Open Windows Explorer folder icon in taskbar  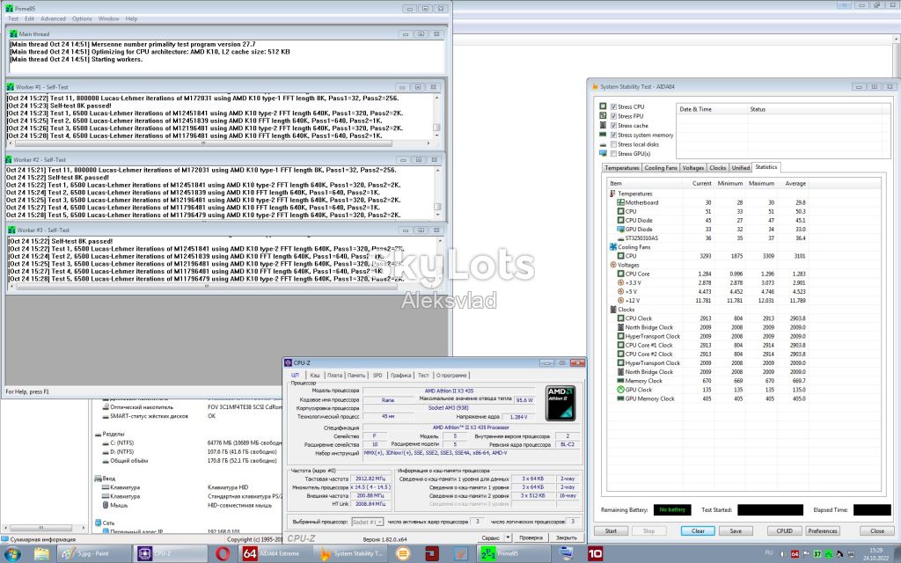point(41,554)
